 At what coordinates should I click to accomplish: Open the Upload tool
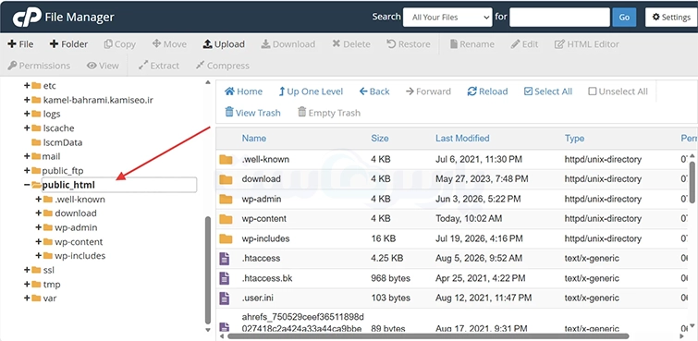(x=224, y=44)
